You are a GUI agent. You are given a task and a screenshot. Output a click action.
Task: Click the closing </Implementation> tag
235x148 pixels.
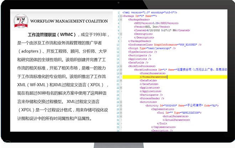click(163, 127)
